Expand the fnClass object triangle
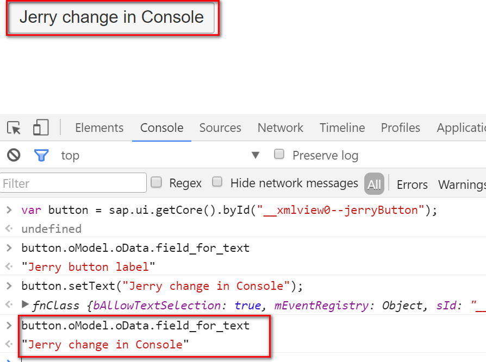Screen dimensions: 486x362 point(25,305)
